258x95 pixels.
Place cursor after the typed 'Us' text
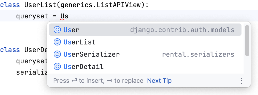[x=68, y=16]
